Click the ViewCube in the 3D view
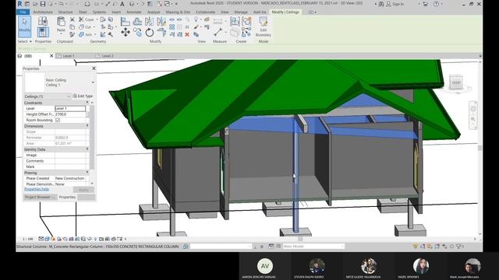 click(x=456, y=82)
